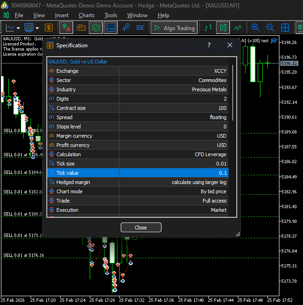Select the Profit currency row
Screen dimensions: 303x305
tap(138, 145)
